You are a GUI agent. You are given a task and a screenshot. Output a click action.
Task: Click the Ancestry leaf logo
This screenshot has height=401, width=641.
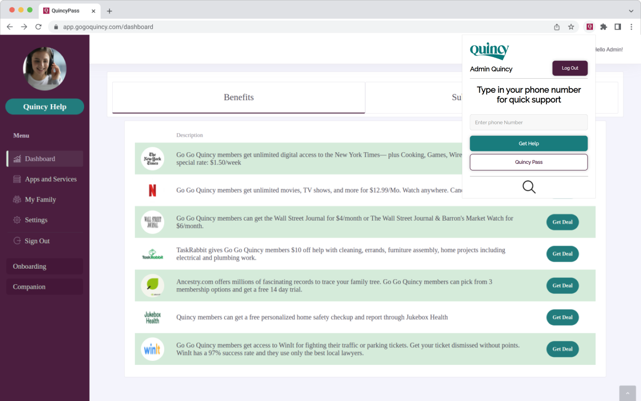click(x=152, y=286)
